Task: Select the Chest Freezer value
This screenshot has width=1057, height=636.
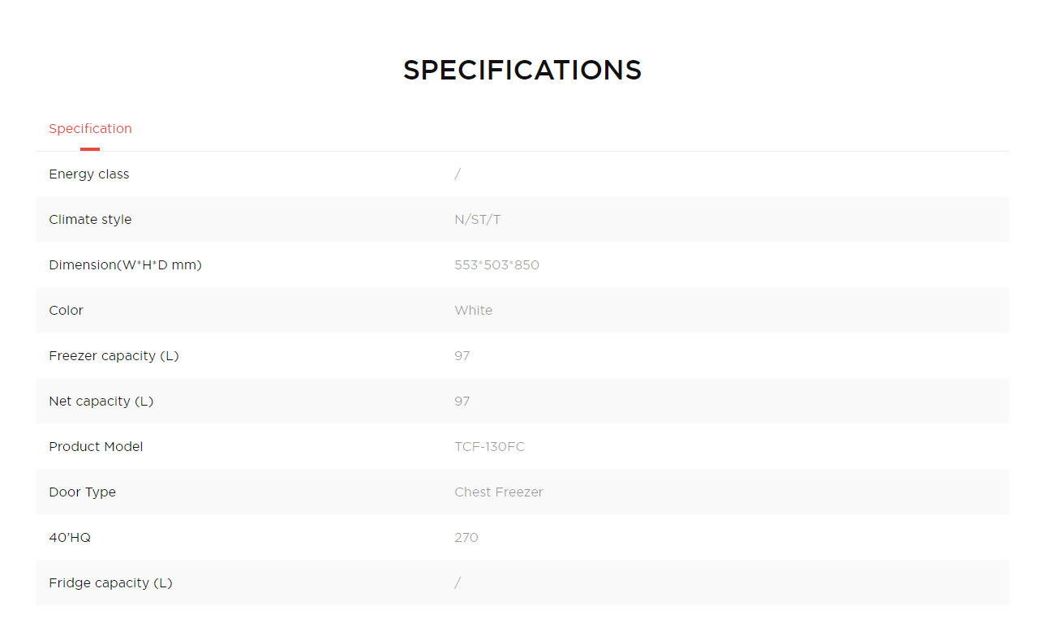Action: pyautogui.click(x=499, y=492)
